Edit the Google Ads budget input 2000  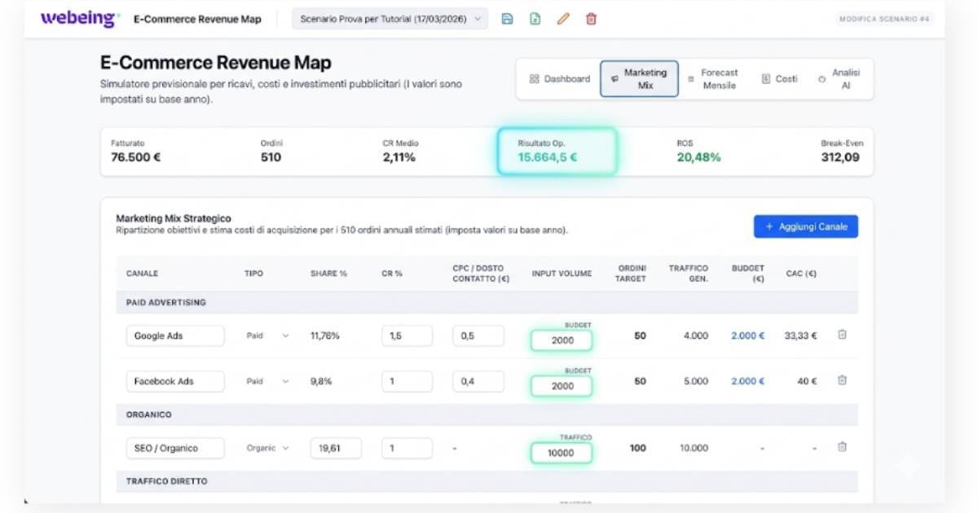562,340
